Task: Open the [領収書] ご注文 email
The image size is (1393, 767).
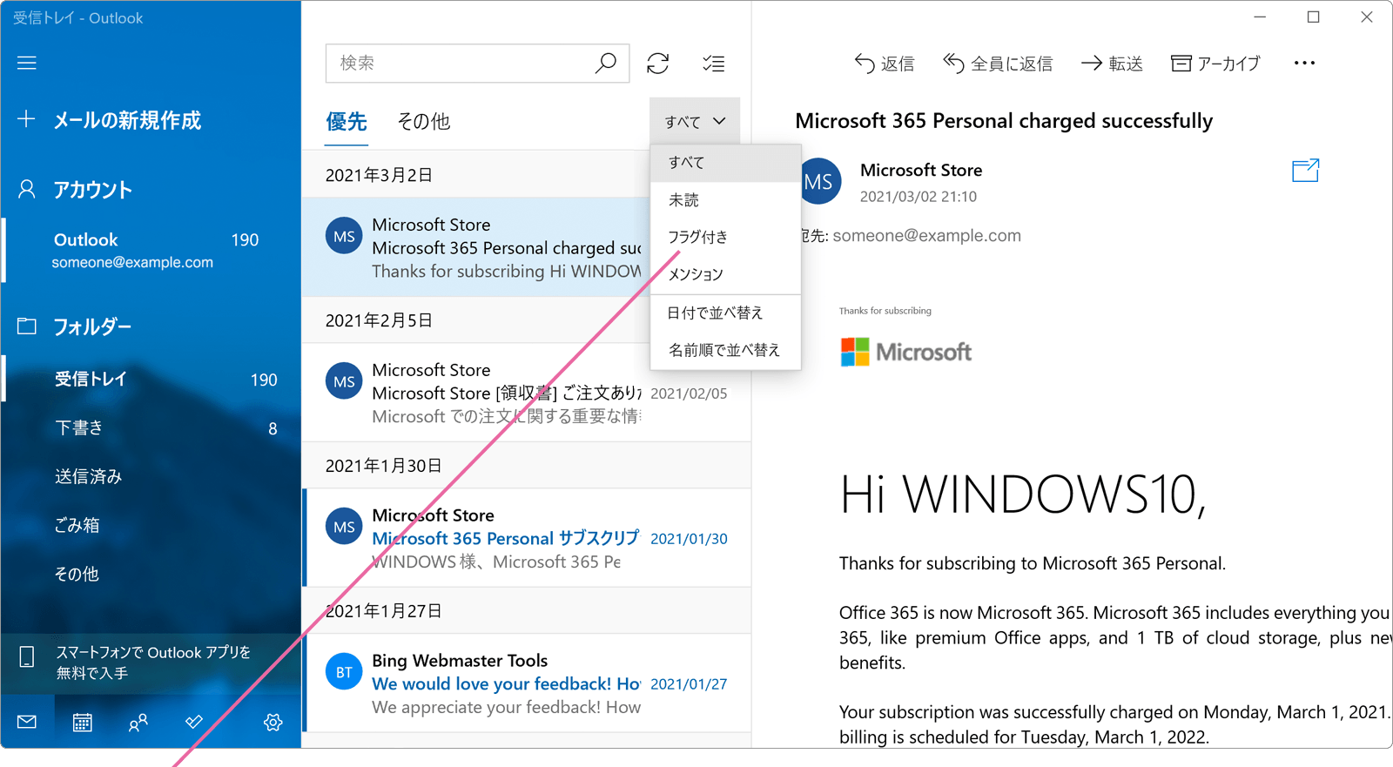Action: tap(526, 393)
